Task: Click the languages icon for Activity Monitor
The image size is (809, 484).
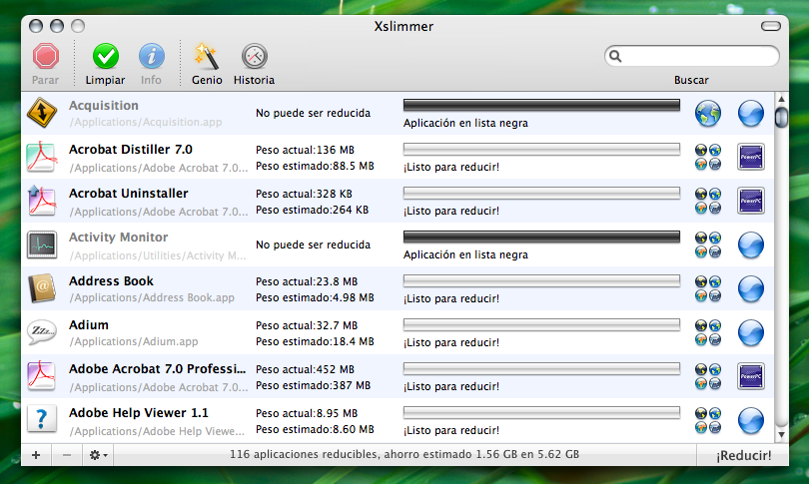Action: point(708,244)
